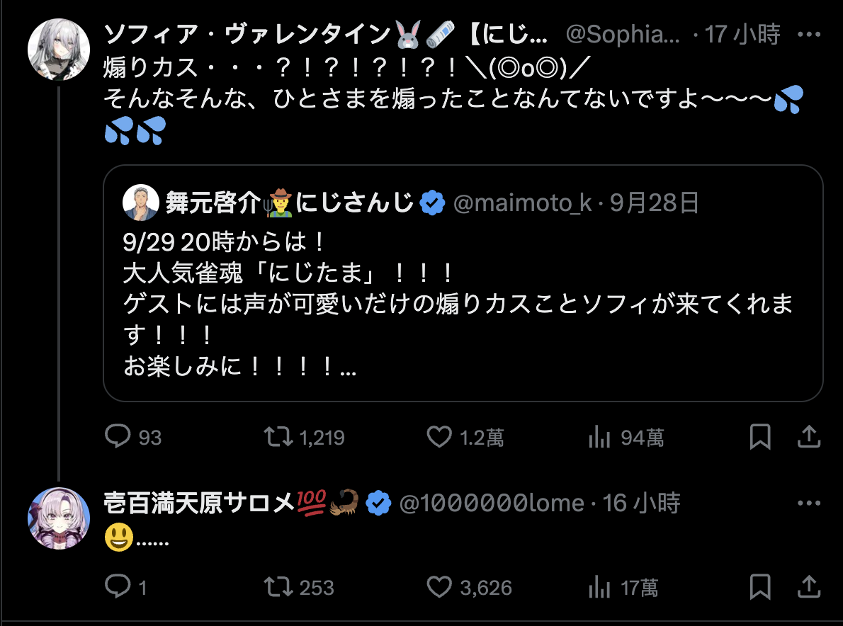Share Salome's reply tweet
The width and height of the screenshot is (843, 626).
pos(808,587)
